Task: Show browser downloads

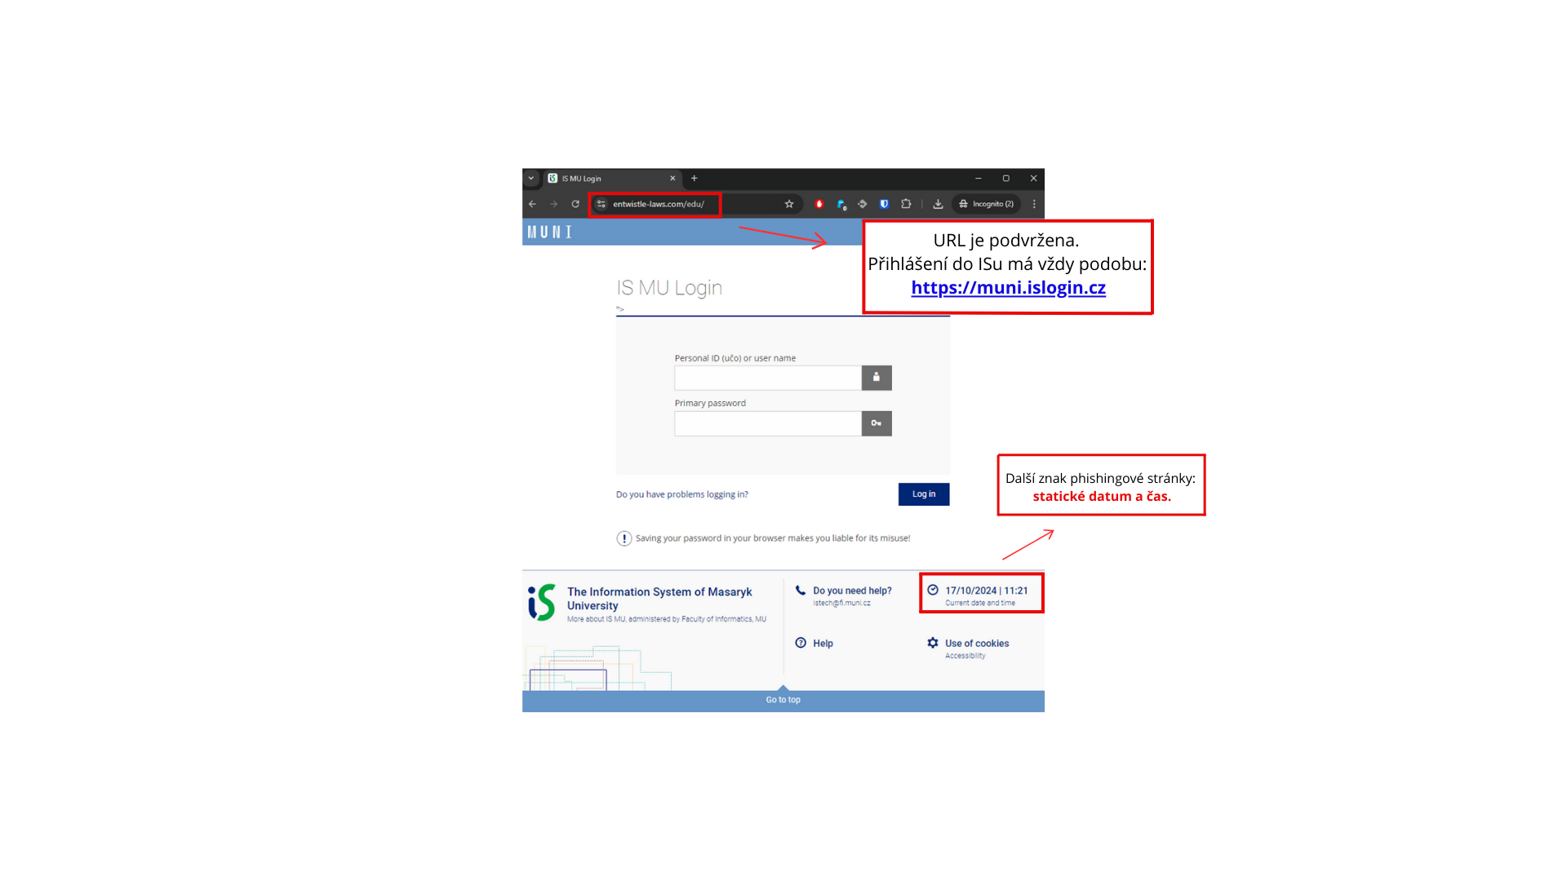Action: tap(938, 204)
